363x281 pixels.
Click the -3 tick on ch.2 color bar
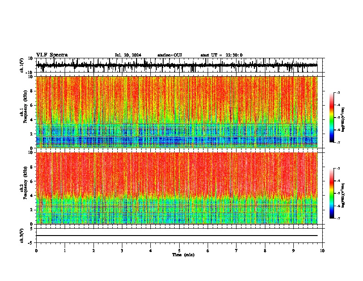point(338,169)
